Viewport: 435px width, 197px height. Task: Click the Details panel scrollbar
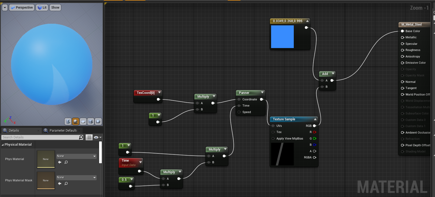pos(100,152)
